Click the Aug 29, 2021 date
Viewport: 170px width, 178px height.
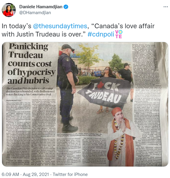[36, 174]
